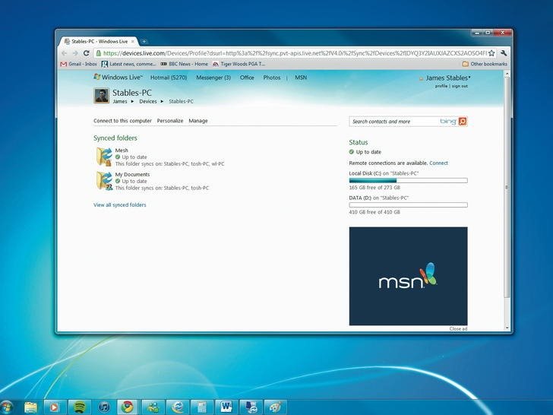The image size is (553, 415).
Task: Click the profile link under James Stables
Action: click(441, 86)
